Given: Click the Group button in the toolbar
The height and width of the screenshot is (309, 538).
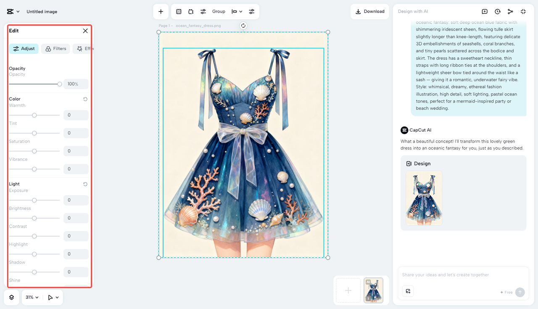Looking at the screenshot, I should [x=219, y=11].
